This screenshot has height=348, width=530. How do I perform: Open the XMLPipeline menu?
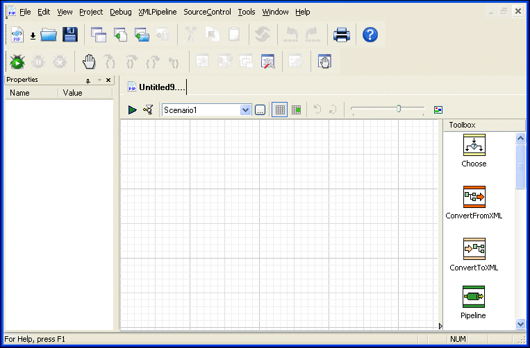157,12
